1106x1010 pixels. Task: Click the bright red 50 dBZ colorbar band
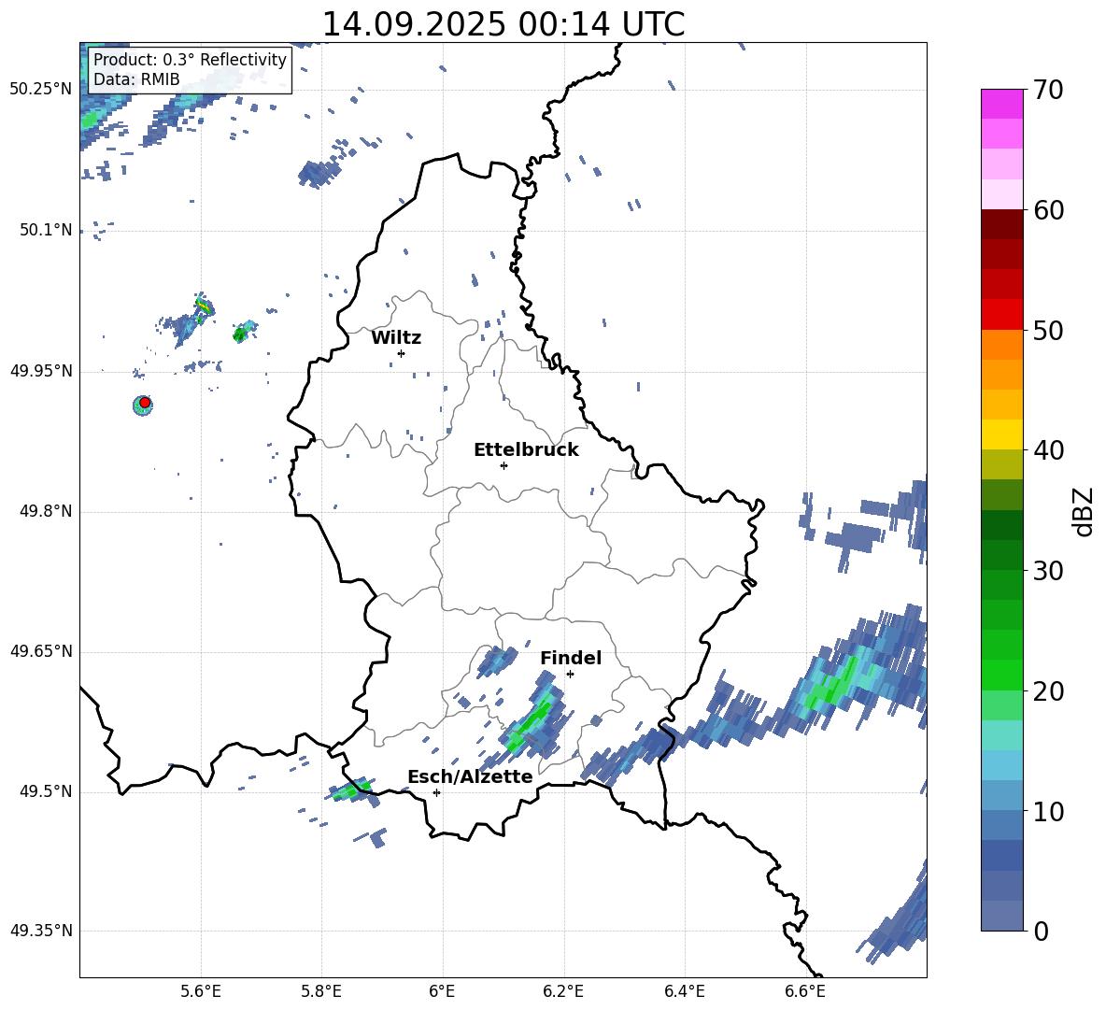point(1001,315)
